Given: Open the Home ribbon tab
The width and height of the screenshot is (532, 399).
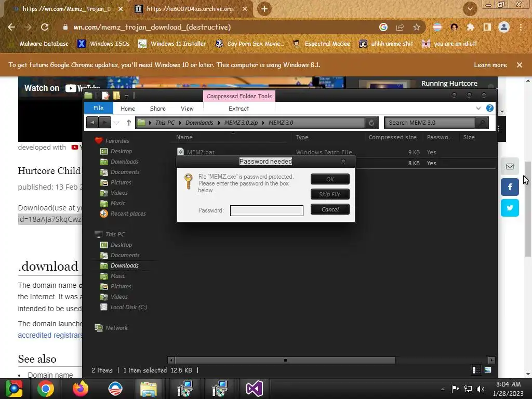Looking at the screenshot, I should pos(128,109).
